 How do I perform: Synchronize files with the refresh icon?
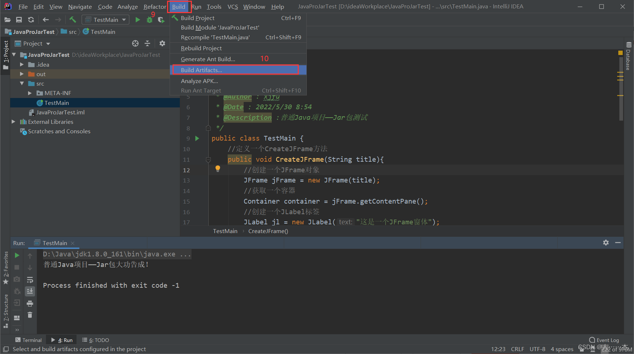click(x=31, y=20)
